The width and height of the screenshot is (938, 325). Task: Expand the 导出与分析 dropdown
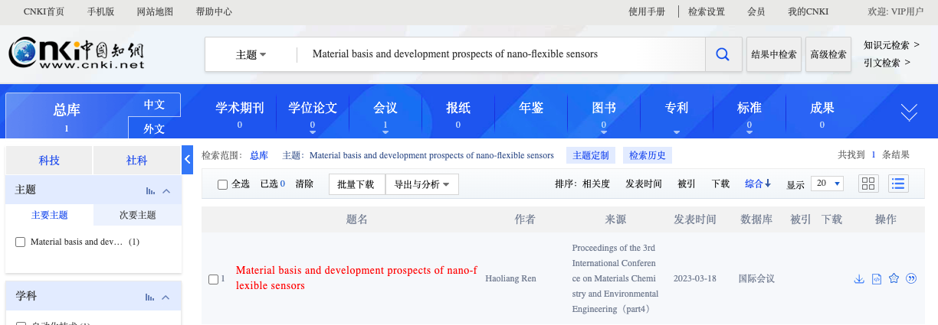click(x=421, y=184)
